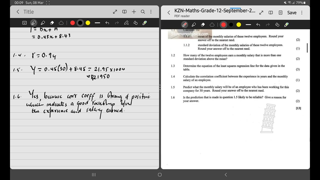320x180 pixels.
Task: Go to home from navigation bar
Action: pyautogui.click(x=160, y=175)
